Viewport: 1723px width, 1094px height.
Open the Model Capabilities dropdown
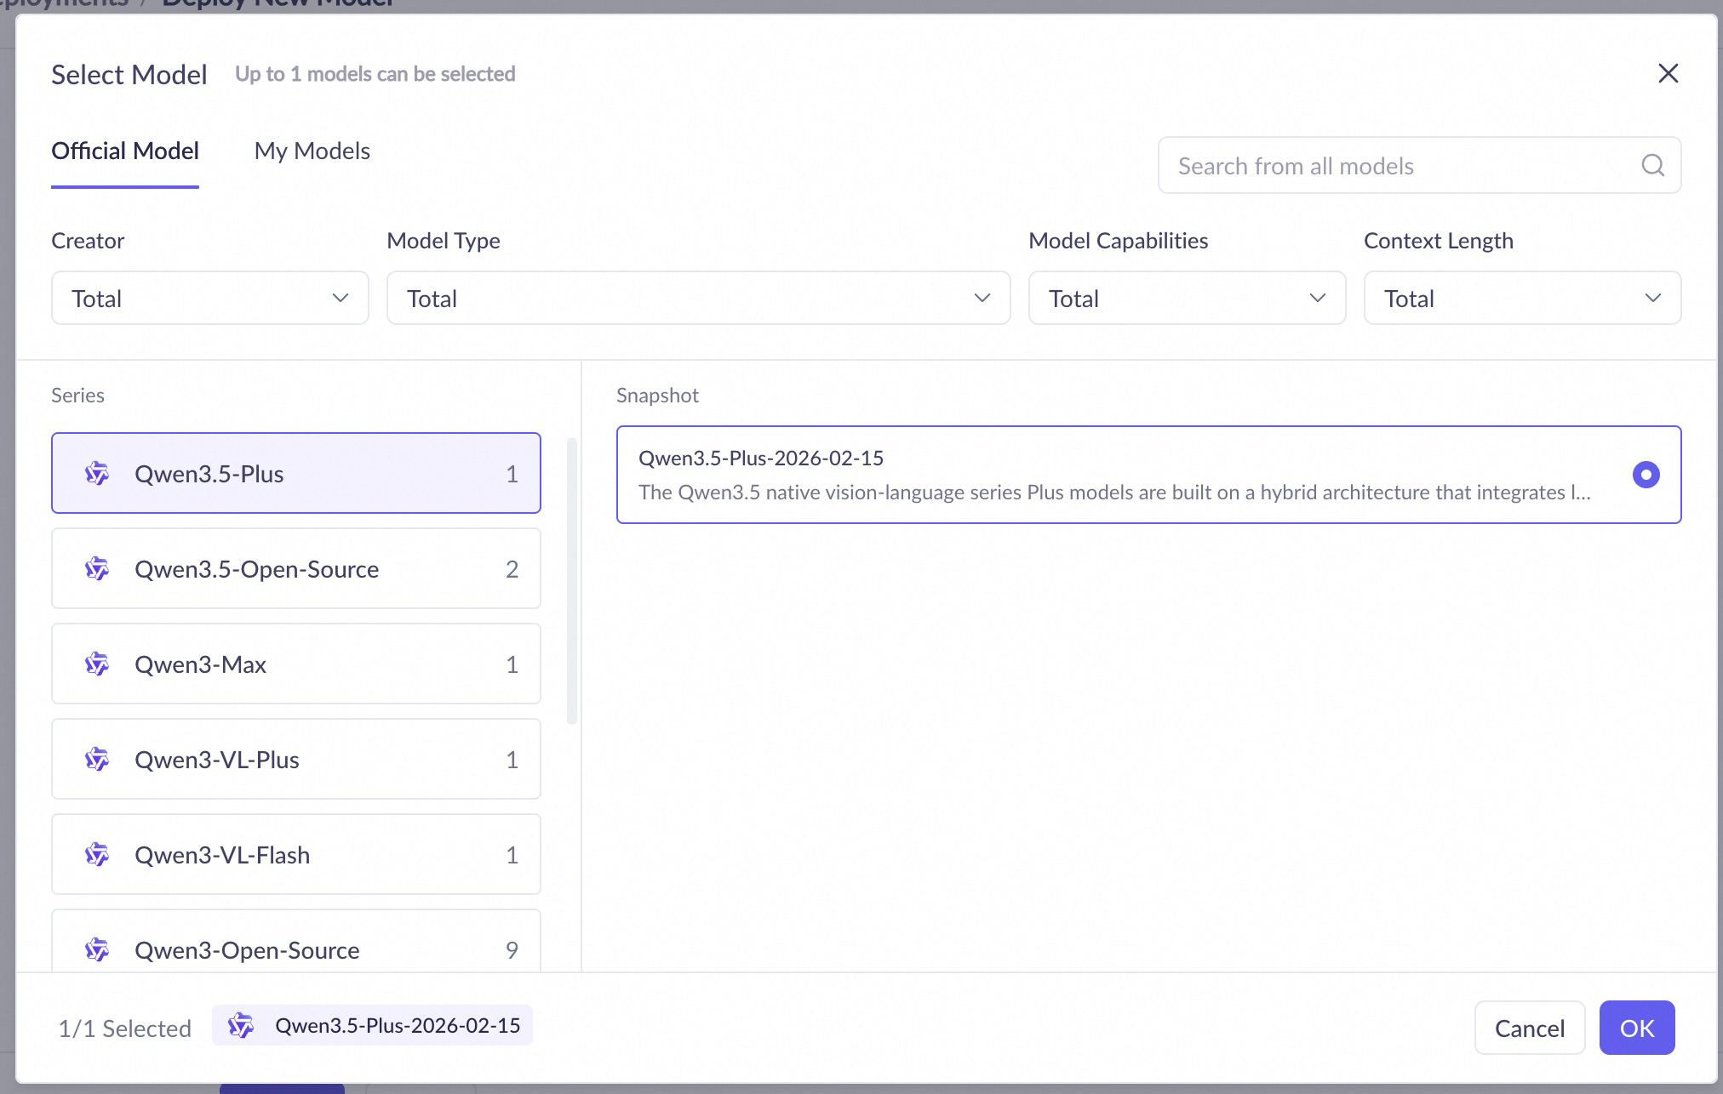(x=1187, y=298)
